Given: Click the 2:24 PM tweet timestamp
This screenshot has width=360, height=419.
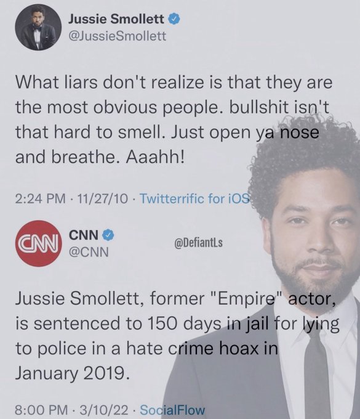Looking at the screenshot, I should click(40, 198).
